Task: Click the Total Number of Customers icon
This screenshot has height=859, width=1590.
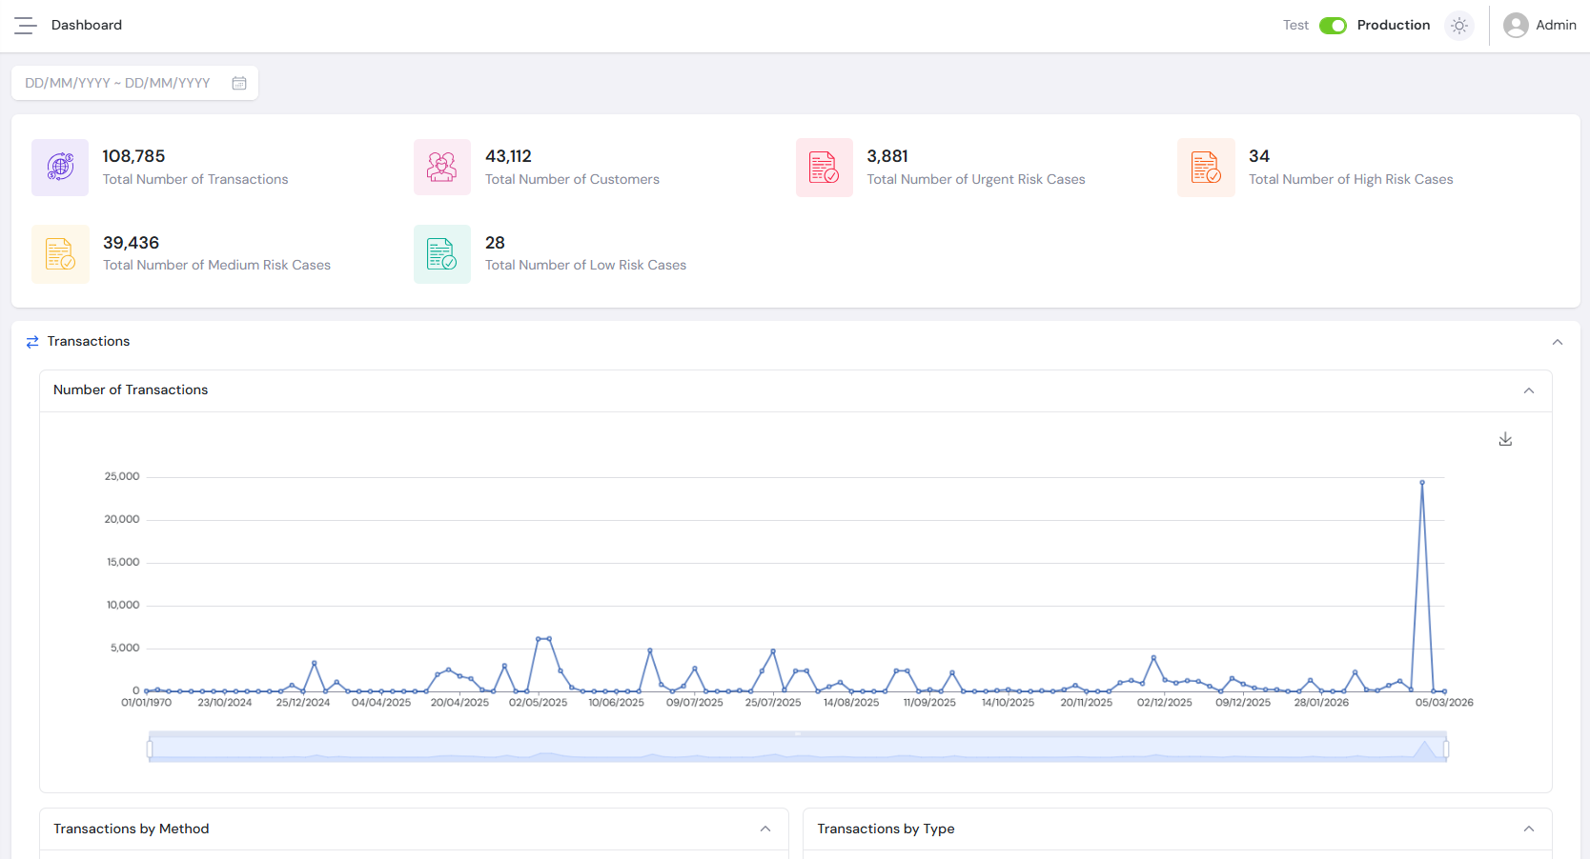Action: point(442,168)
